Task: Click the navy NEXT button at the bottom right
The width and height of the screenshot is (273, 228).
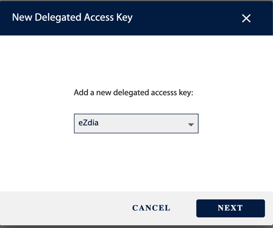Action: pyautogui.click(x=230, y=208)
